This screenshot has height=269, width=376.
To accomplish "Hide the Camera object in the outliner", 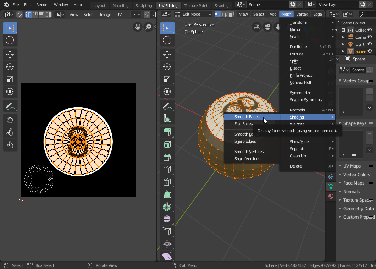I will pyautogui.click(x=370, y=37).
